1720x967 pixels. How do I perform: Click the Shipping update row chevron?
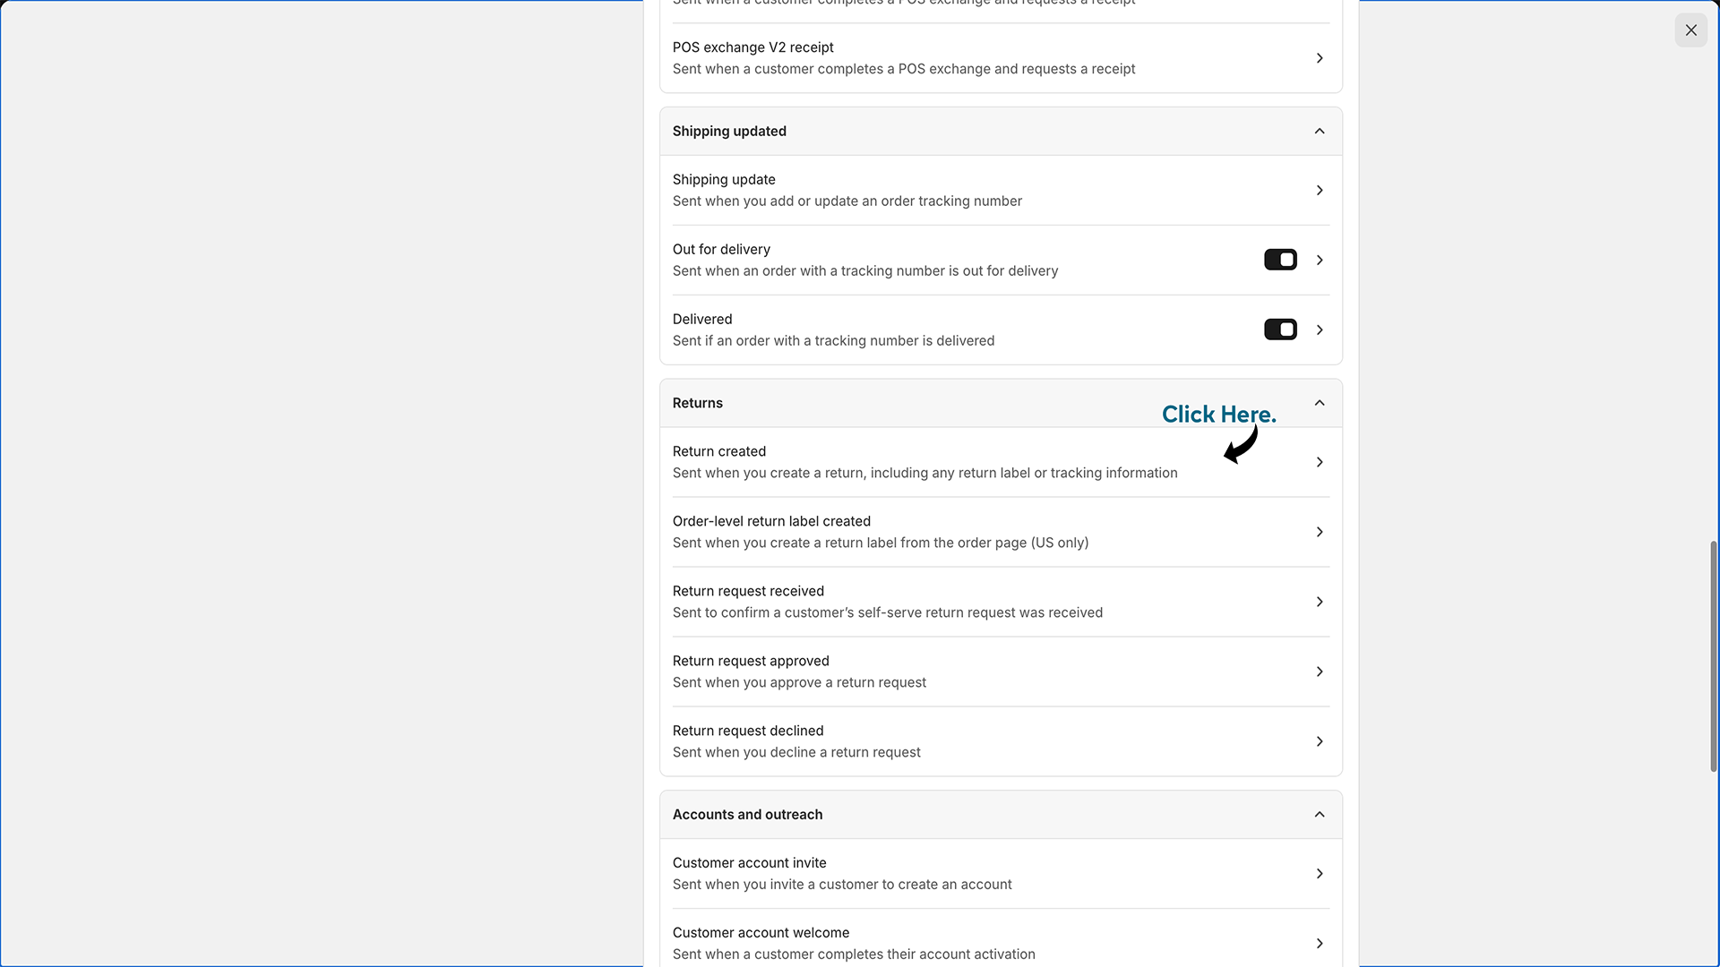coord(1320,191)
